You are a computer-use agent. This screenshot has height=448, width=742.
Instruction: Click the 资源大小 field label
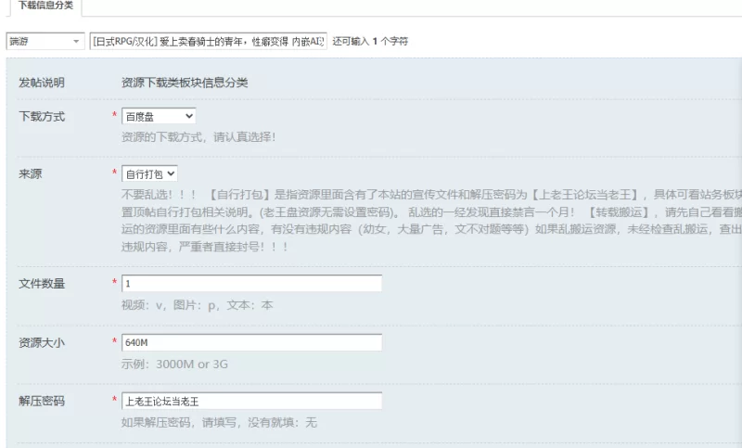click(x=42, y=342)
